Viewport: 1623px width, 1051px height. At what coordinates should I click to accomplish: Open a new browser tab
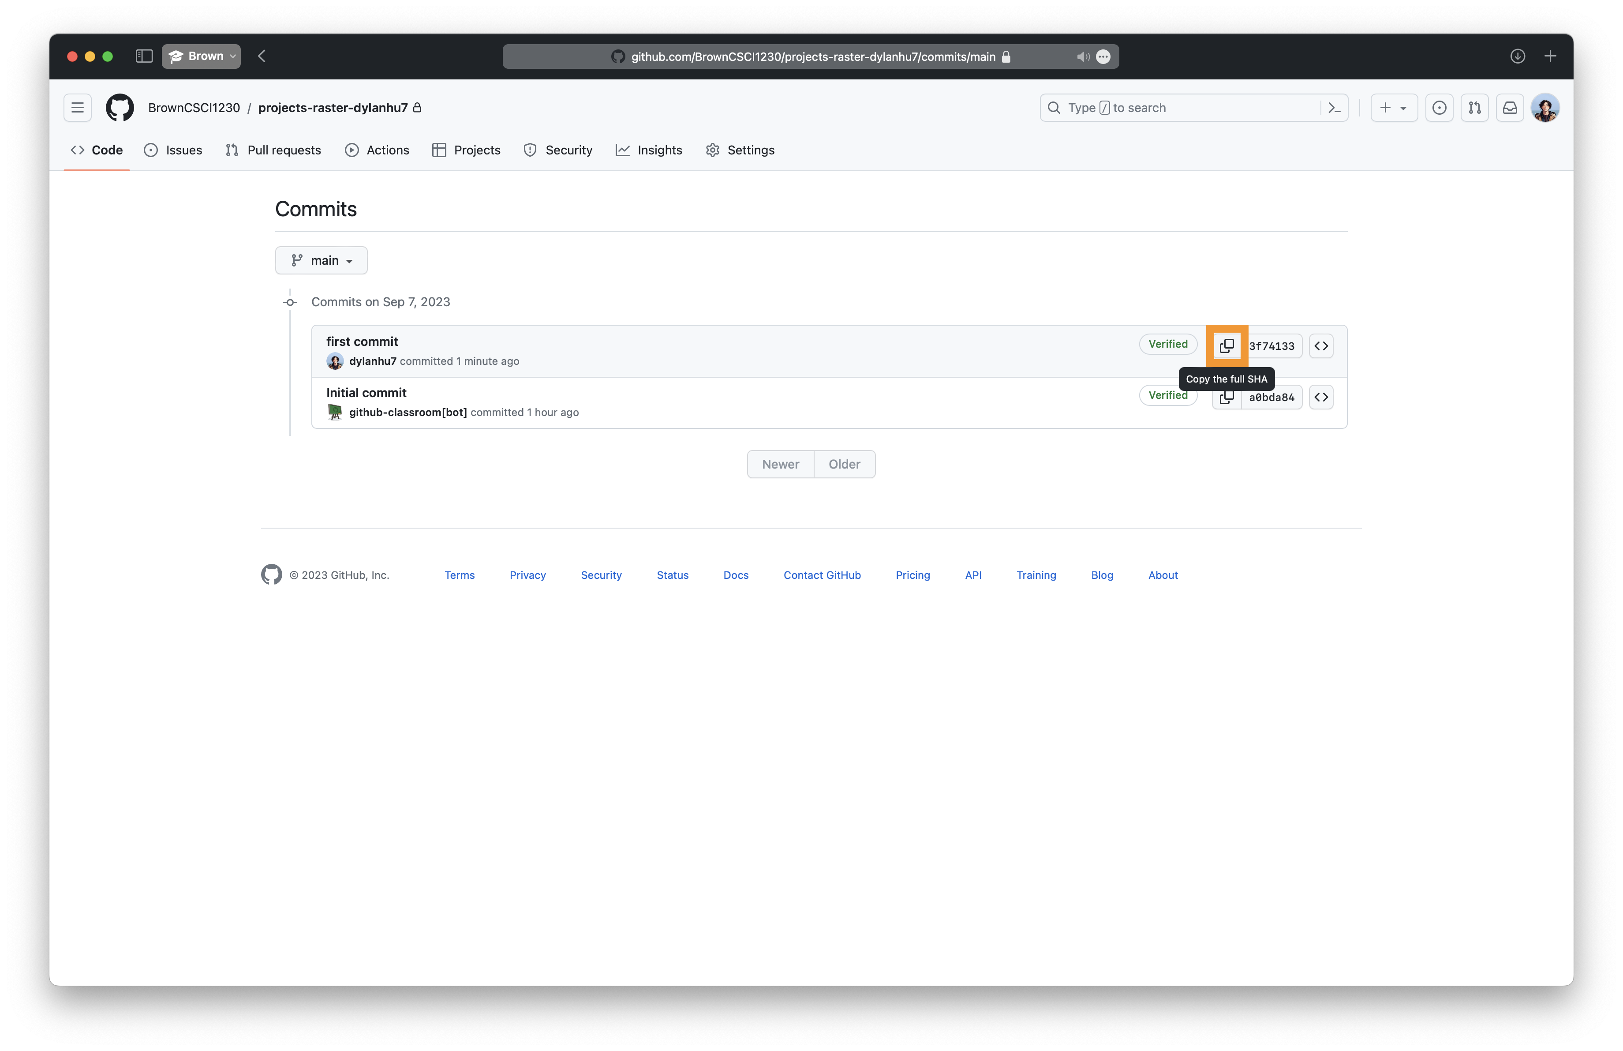(x=1550, y=56)
